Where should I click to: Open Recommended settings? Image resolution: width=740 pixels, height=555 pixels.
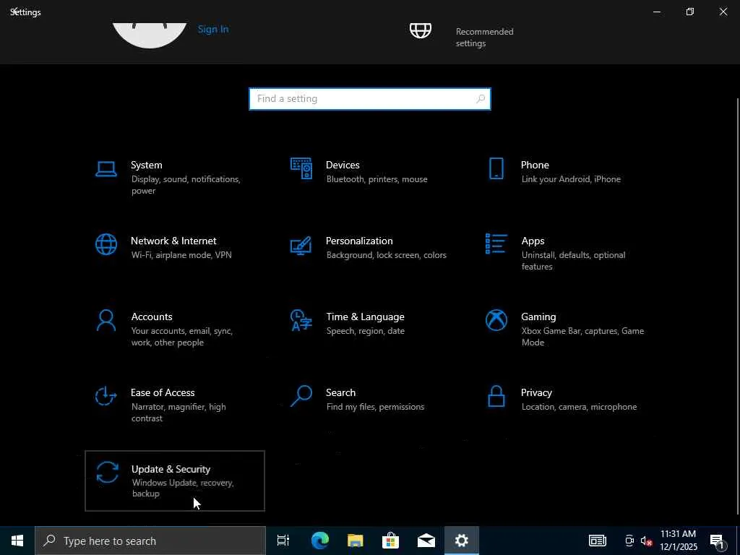[x=484, y=37]
